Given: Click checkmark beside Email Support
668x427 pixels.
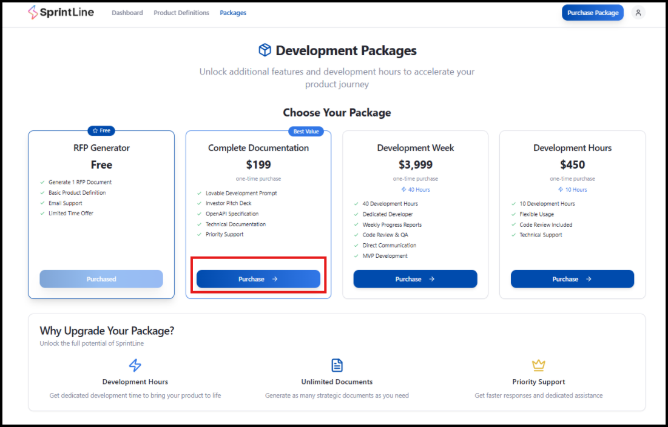Looking at the screenshot, I should (x=42, y=204).
